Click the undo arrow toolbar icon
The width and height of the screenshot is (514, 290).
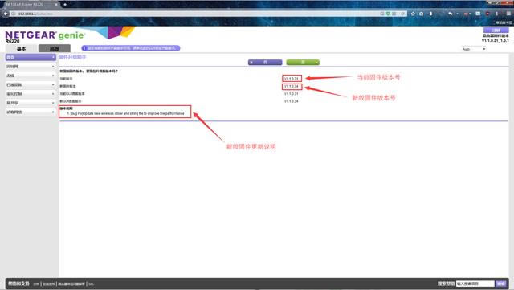click(450, 14)
